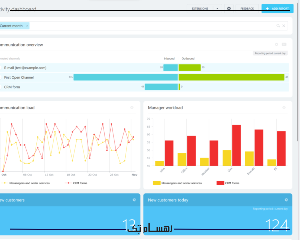This screenshot has width=300, height=240.
Task: Play the Communication overview video icon
Action: tap(284, 44)
